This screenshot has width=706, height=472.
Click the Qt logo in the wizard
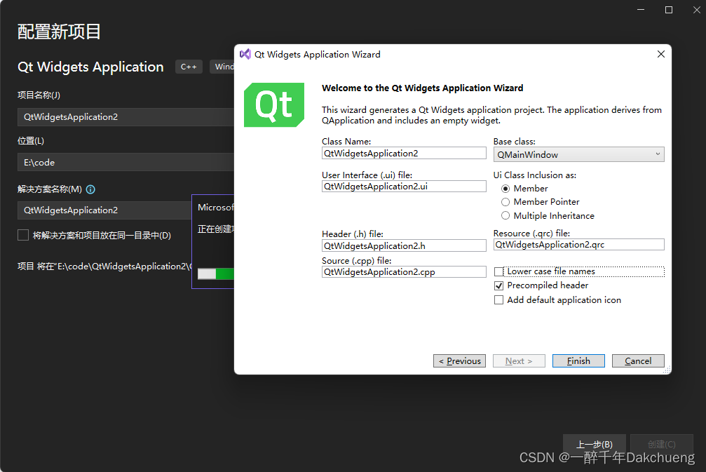pos(274,105)
